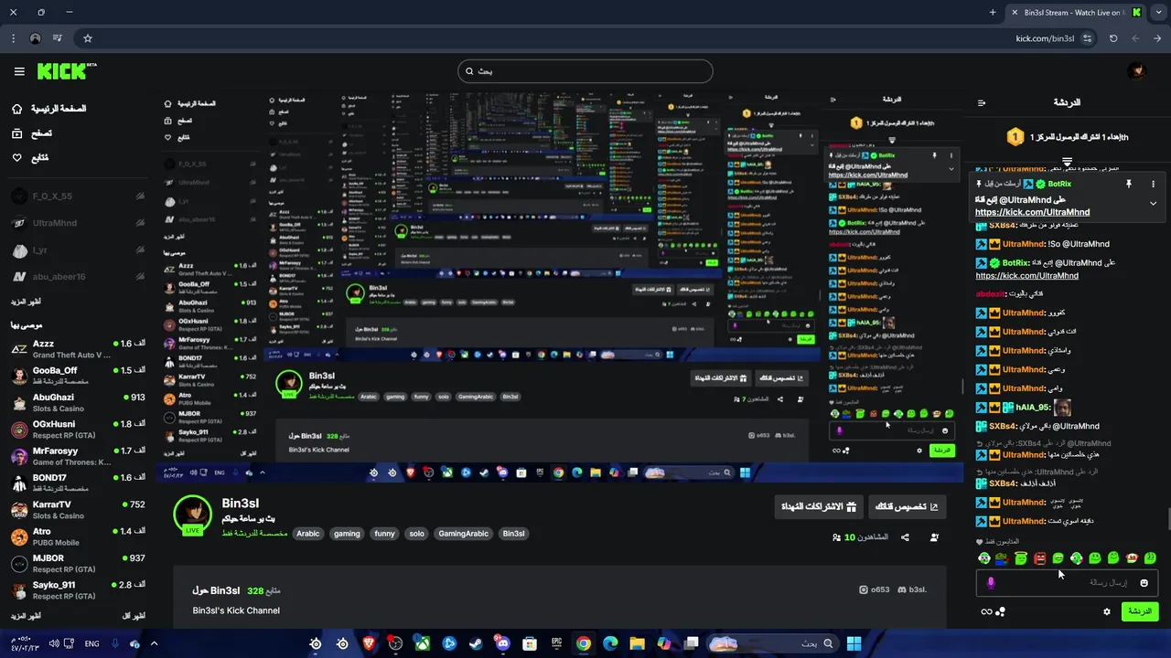The width and height of the screenshot is (1171, 658).
Task: Collapse the pinned BotRix message chevron
Action: coord(1153,204)
